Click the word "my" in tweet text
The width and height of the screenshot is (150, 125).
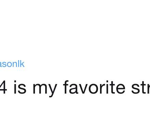45,89
